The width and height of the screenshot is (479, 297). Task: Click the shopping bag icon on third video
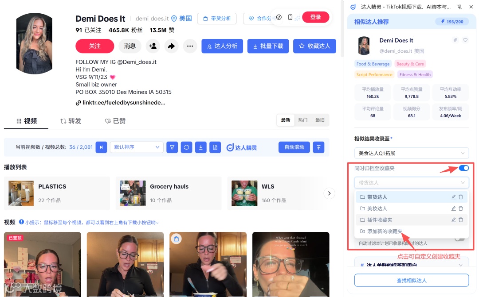(x=176, y=239)
